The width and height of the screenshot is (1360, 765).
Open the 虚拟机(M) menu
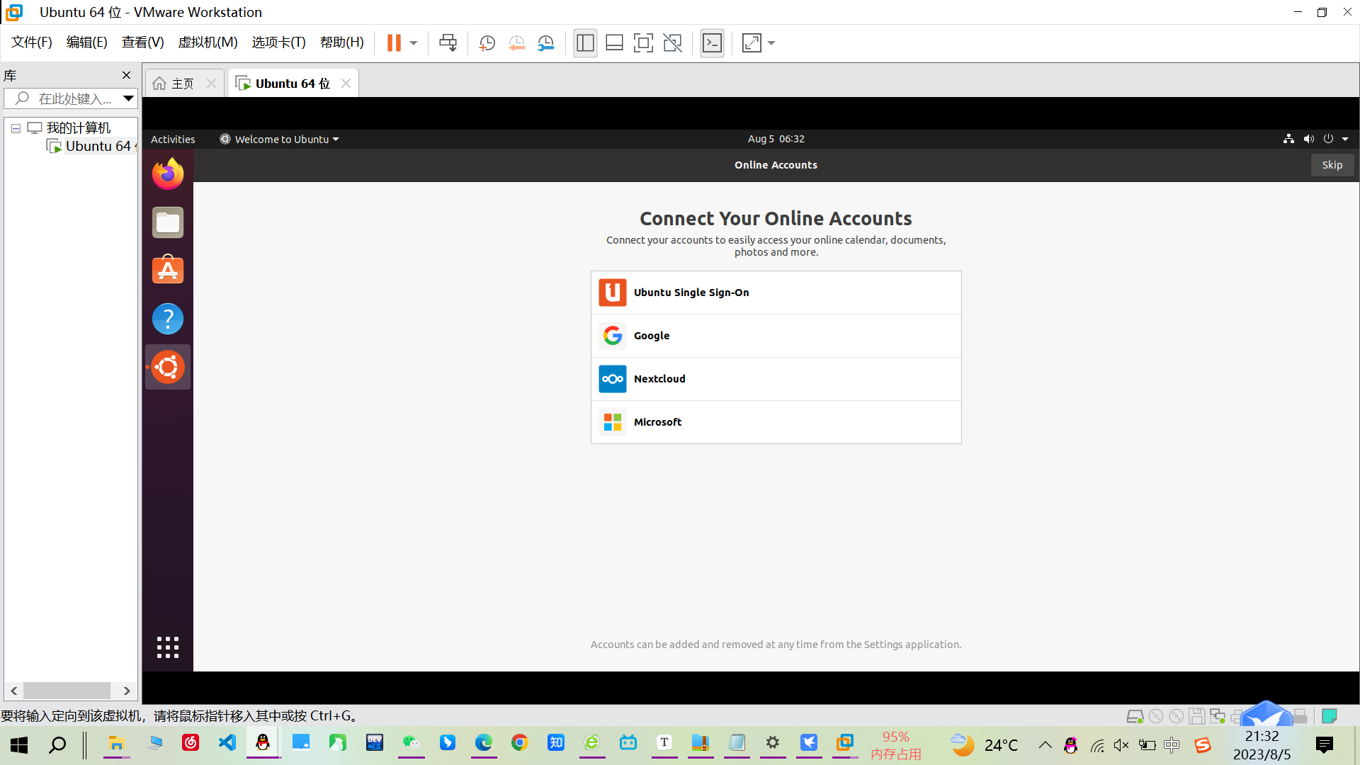click(x=208, y=42)
